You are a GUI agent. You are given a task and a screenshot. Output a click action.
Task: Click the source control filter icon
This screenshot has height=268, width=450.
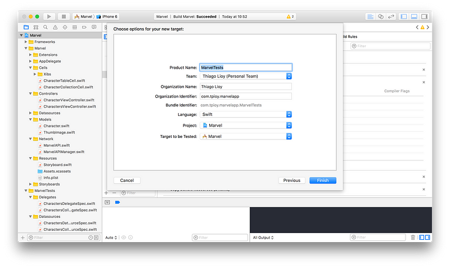tap(96, 238)
